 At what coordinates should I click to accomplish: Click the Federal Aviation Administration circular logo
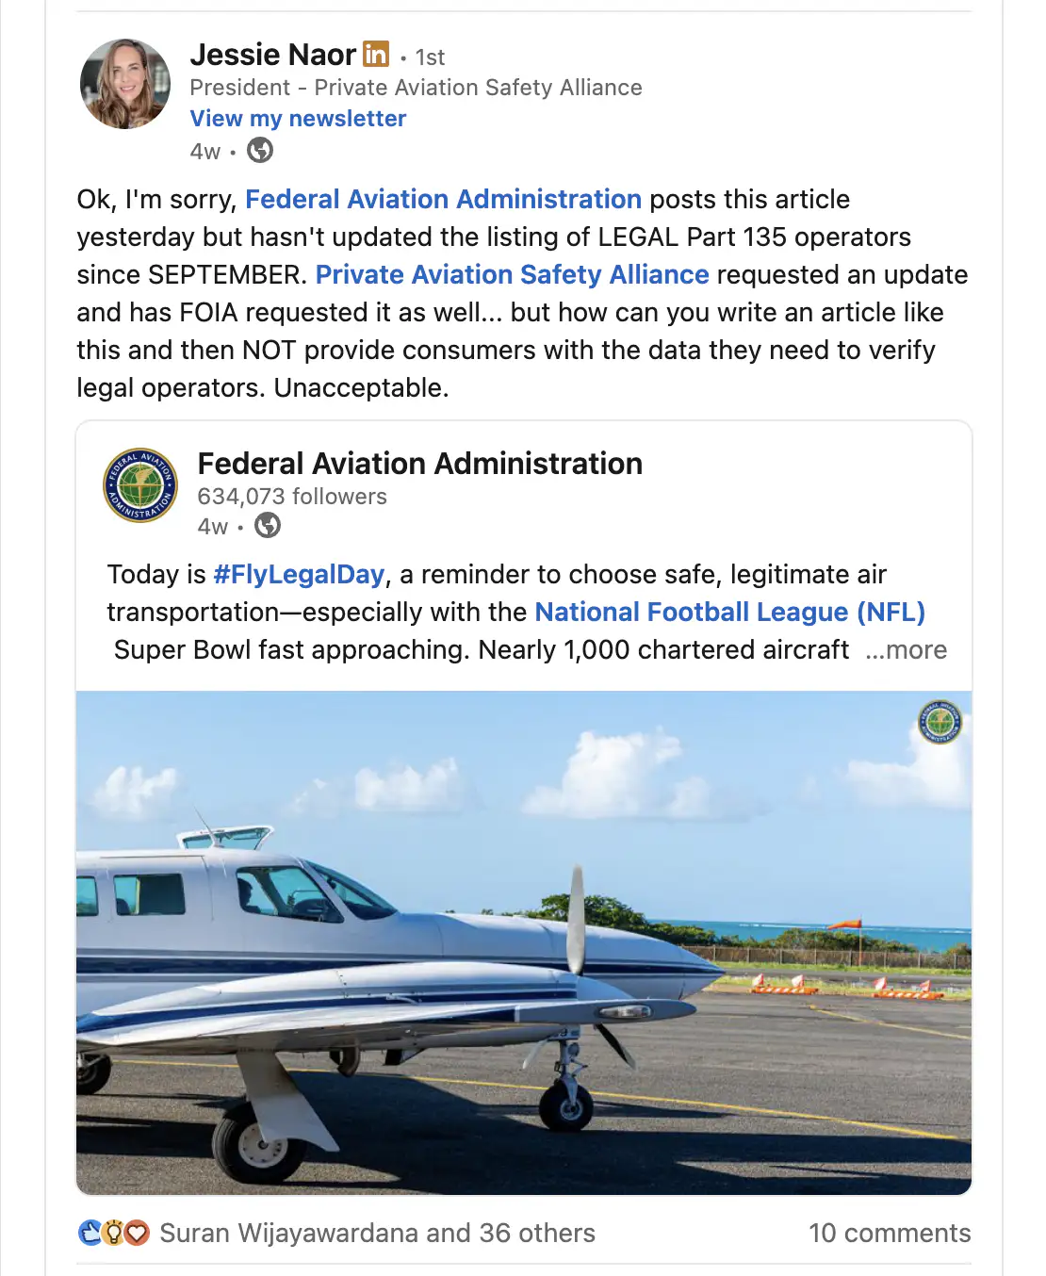(139, 485)
